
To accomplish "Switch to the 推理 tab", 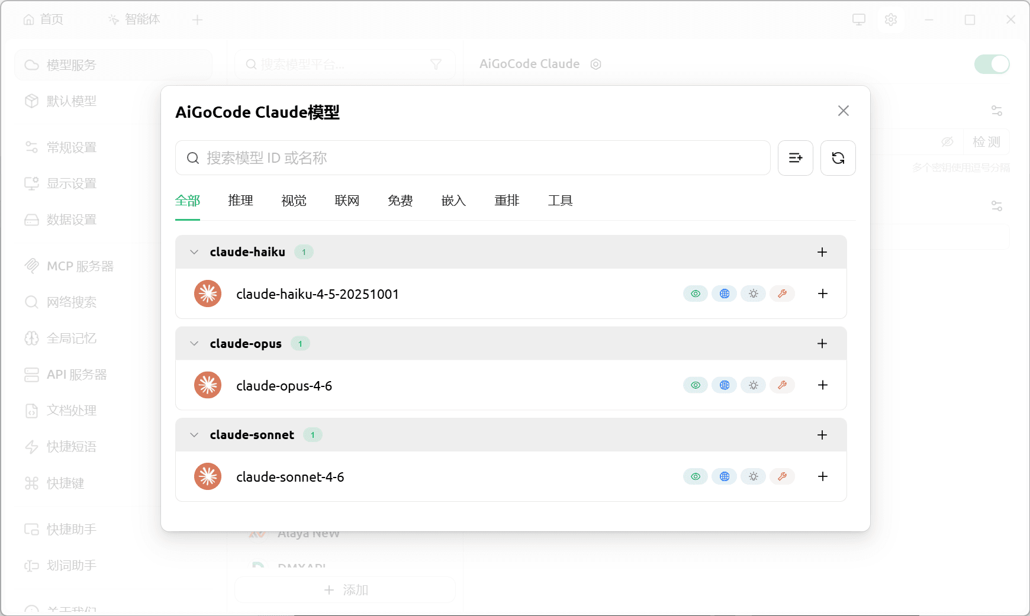I will [x=241, y=201].
